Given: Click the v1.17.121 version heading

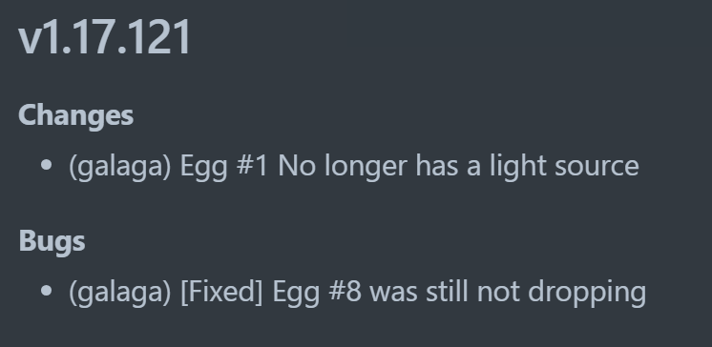Looking at the screenshot, I should (104, 37).
